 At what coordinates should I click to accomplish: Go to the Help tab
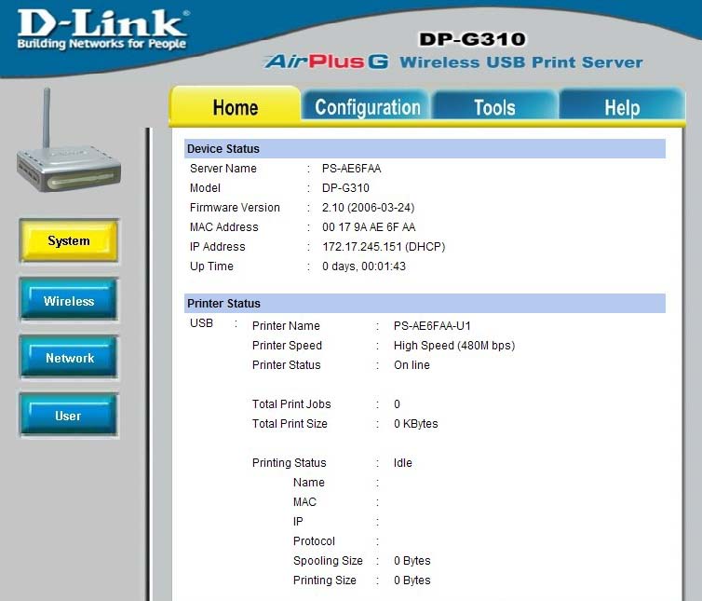(x=622, y=106)
